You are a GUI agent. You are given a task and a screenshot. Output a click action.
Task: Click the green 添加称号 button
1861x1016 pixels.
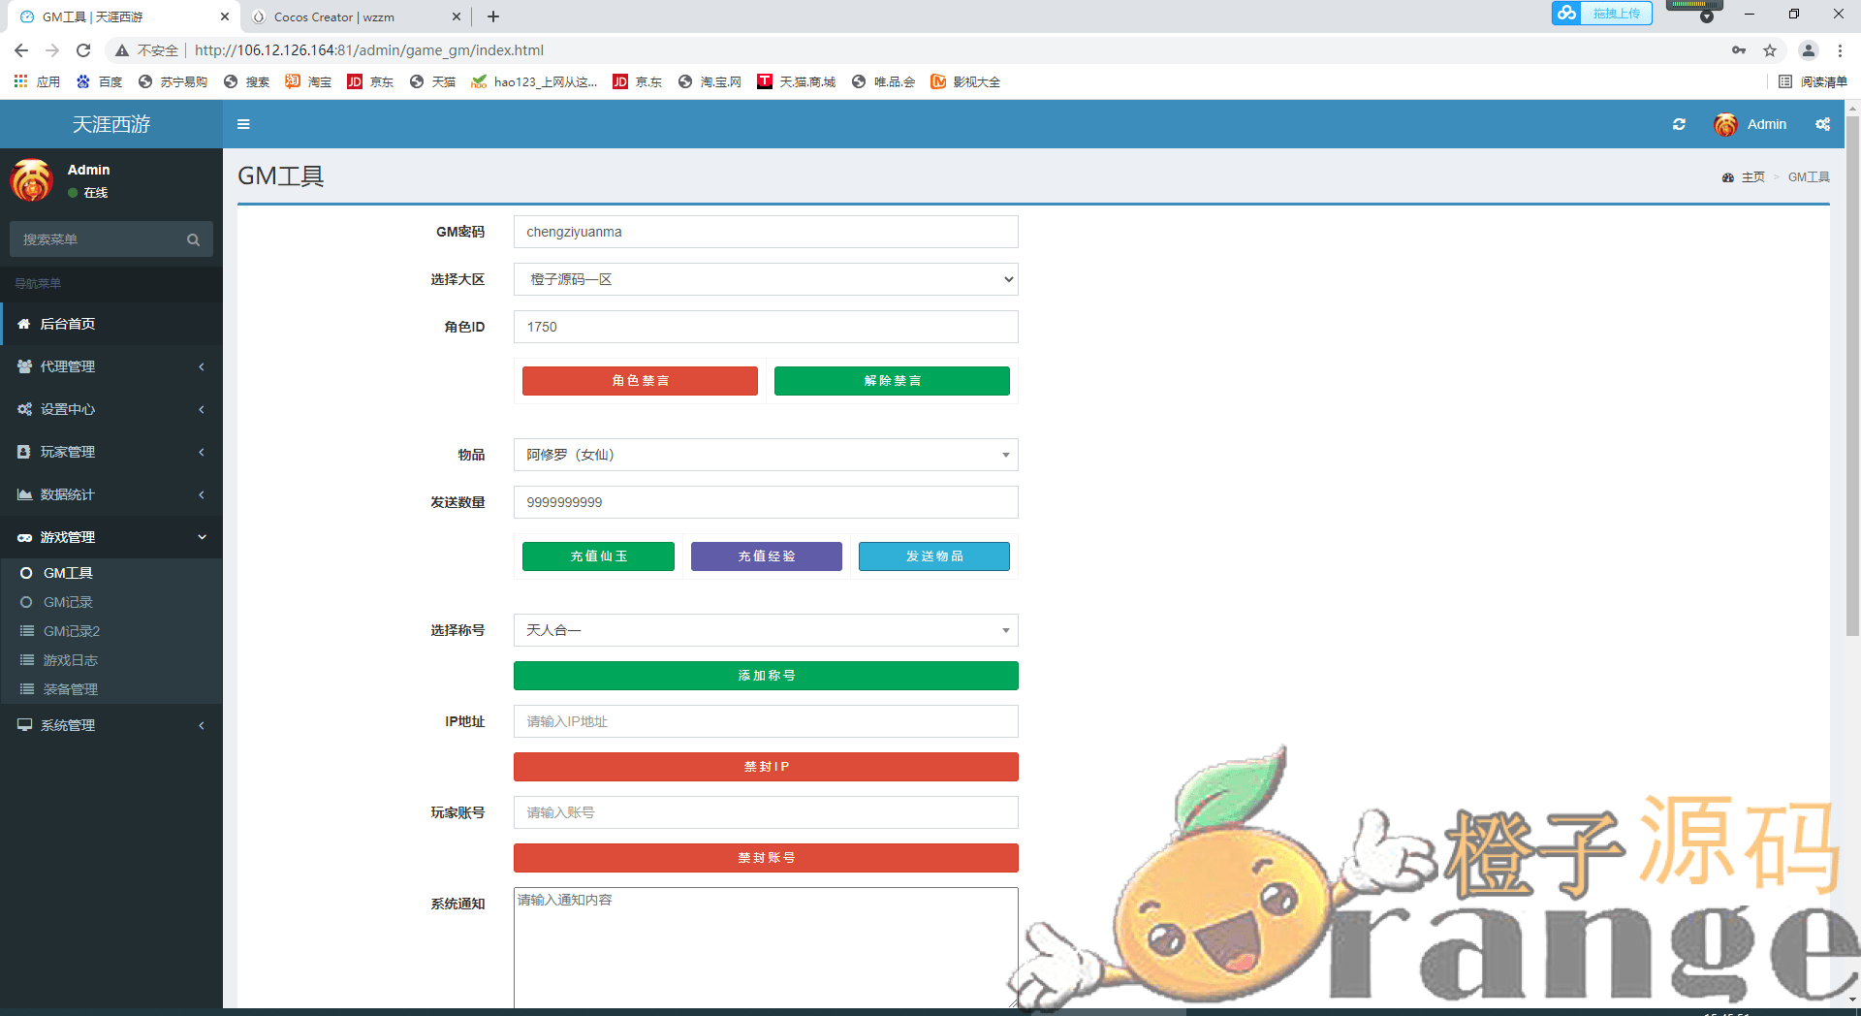765,676
